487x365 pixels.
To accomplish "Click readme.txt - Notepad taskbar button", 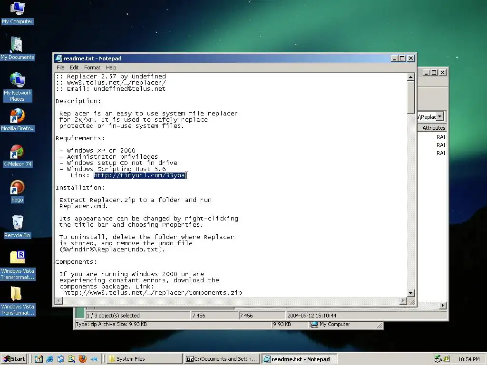I will (x=300, y=359).
